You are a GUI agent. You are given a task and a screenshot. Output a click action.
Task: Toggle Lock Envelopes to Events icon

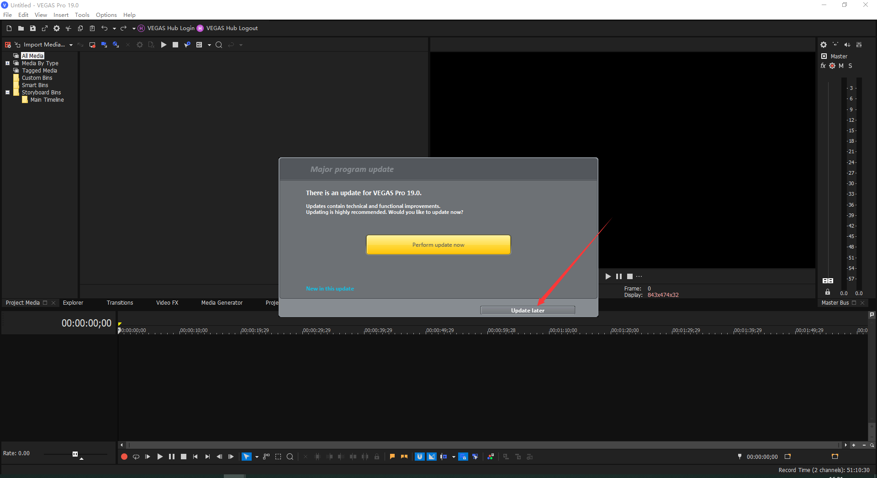[x=463, y=457]
